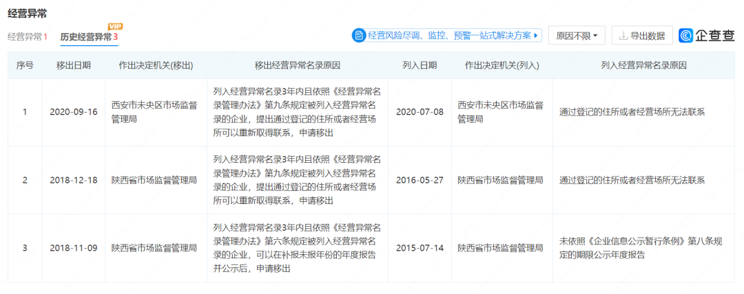Viewport: 744px width, 294px height.
Task: Click the 2020-09-16 removal date cell
Action: coord(73,112)
